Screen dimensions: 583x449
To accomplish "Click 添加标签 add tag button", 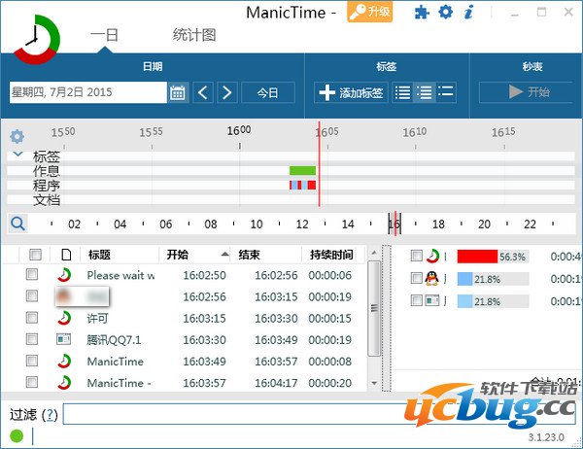I will point(351,92).
